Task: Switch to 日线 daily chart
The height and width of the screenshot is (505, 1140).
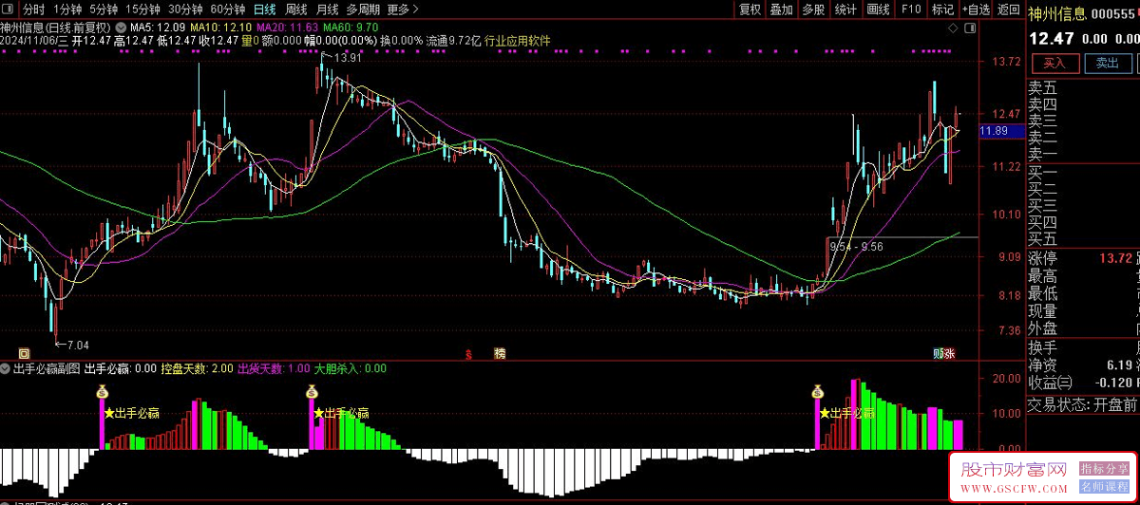Action: tap(265, 9)
